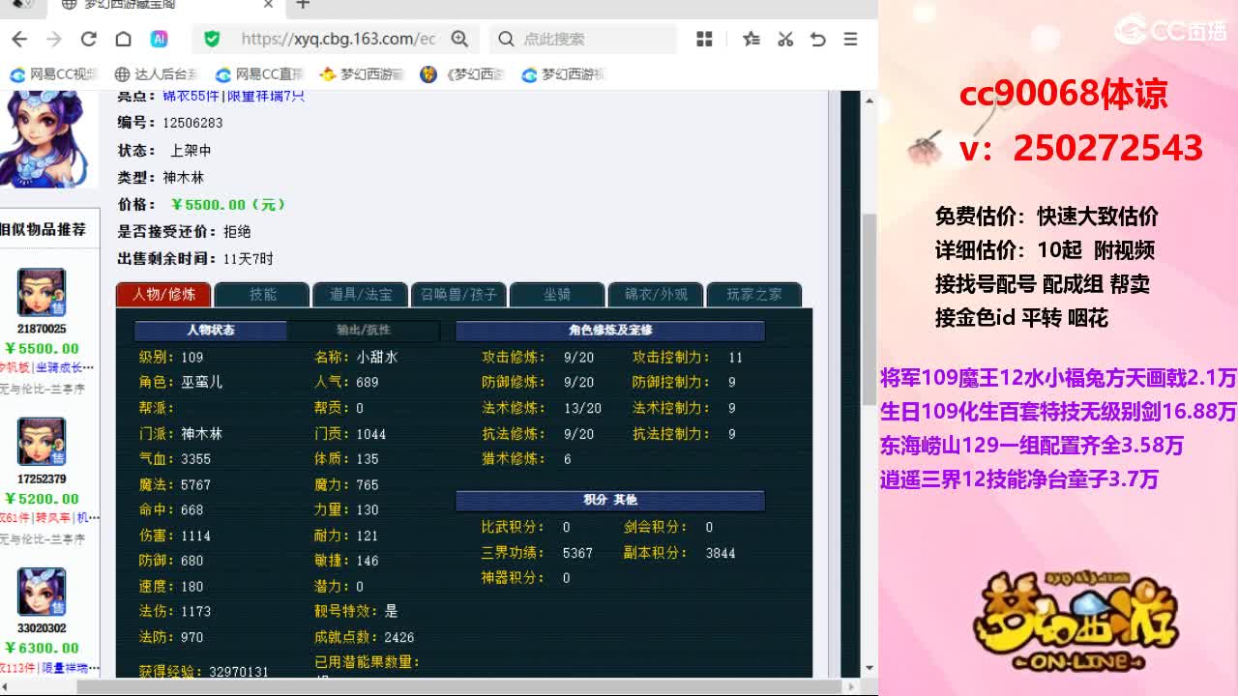This screenshot has height=696, width=1238.
Task: Open the 网易CC直播 bookmark
Action: pos(259,74)
